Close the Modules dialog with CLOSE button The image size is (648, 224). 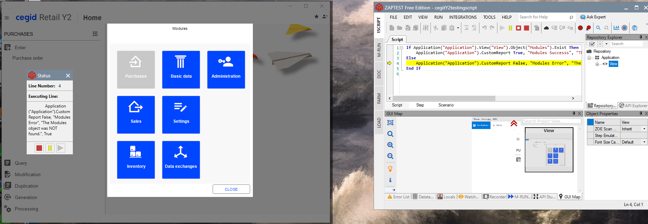(231, 189)
